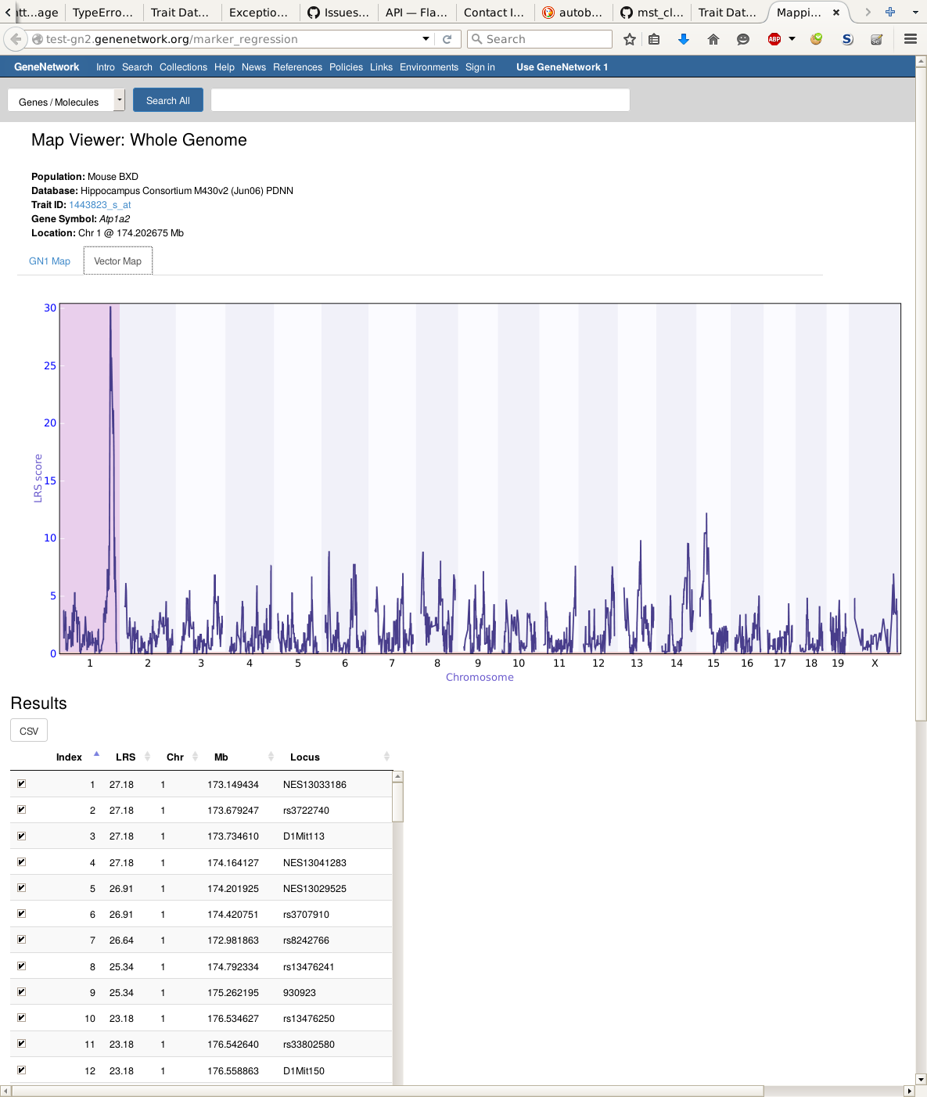Switch to the GN1 Map tab
This screenshot has height=1097, width=927.
(49, 261)
